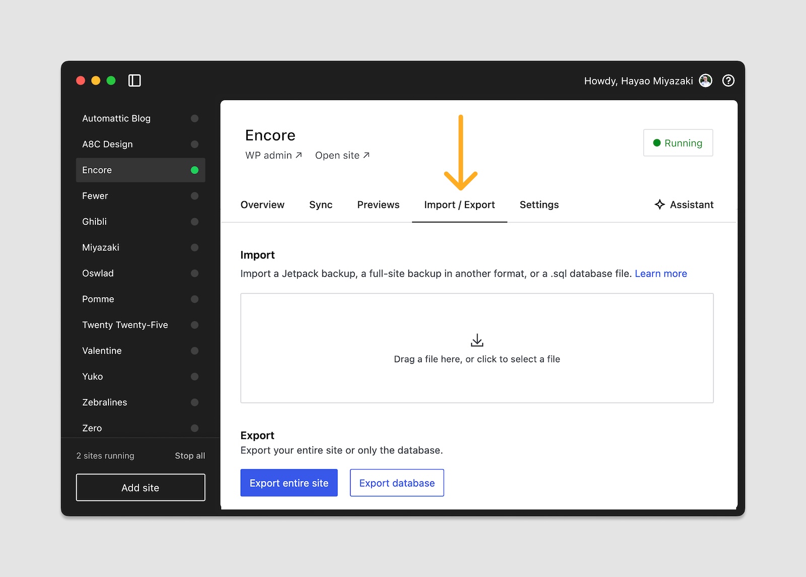Switch to the Sync tab
The width and height of the screenshot is (806, 577).
(x=321, y=205)
